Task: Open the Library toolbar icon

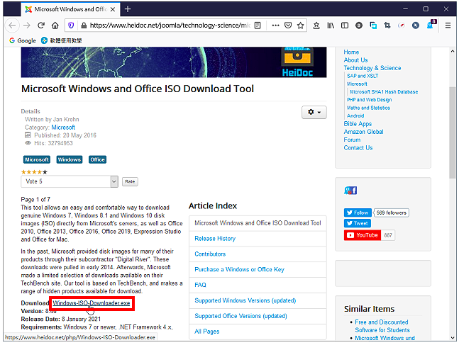Action: pos(331,26)
